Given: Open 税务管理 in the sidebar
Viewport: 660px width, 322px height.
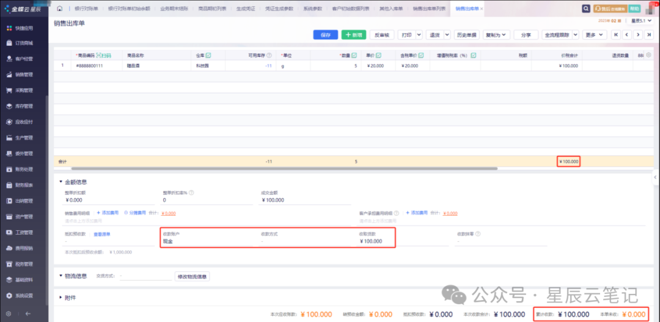Looking at the screenshot, I should point(24,264).
